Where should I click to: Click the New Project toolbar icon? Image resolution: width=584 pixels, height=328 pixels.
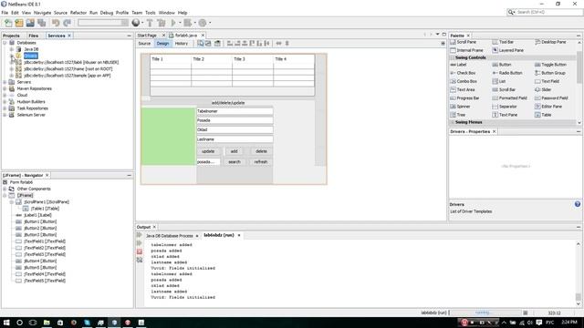pyautogui.click(x=19, y=23)
